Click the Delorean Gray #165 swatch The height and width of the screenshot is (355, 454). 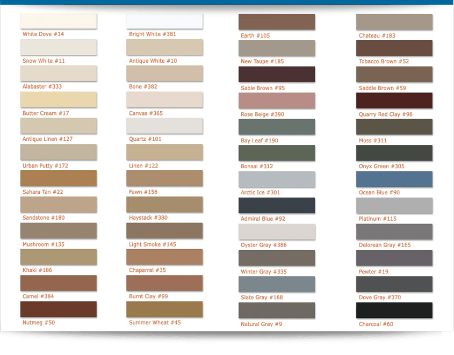pyautogui.click(x=394, y=231)
